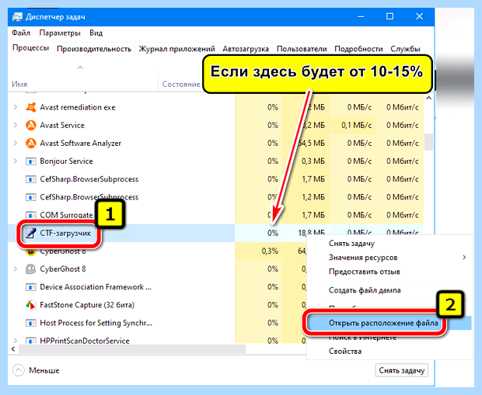Click the COM Surrogate process icon
Image resolution: width=482 pixels, height=395 pixels.
click(31, 215)
